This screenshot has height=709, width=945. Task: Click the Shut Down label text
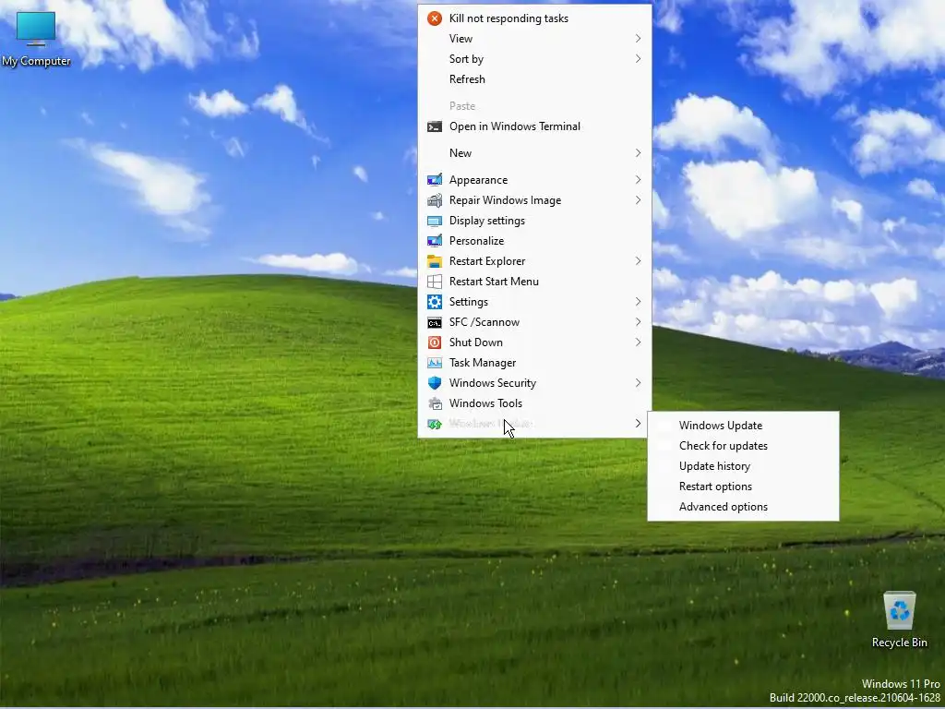(x=475, y=342)
